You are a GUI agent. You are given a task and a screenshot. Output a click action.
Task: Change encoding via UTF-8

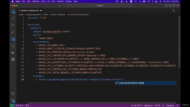157,106
